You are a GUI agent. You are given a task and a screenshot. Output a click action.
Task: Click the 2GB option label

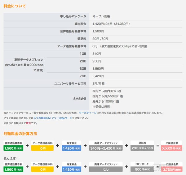point(83,61)
